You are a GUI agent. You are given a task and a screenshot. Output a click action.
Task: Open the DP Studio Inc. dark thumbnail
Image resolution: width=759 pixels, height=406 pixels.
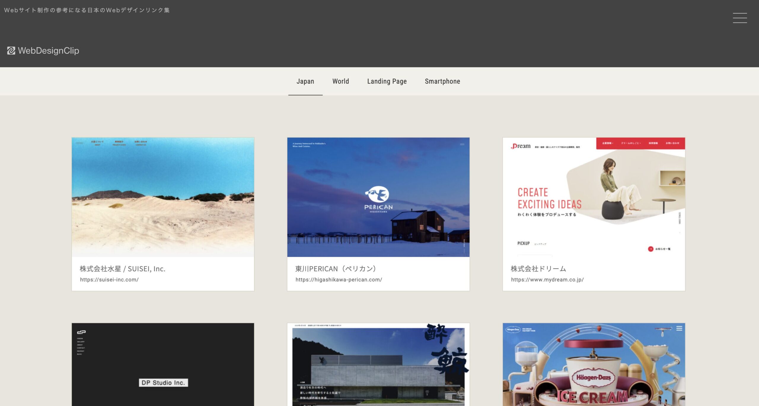[x=163, y=364]
